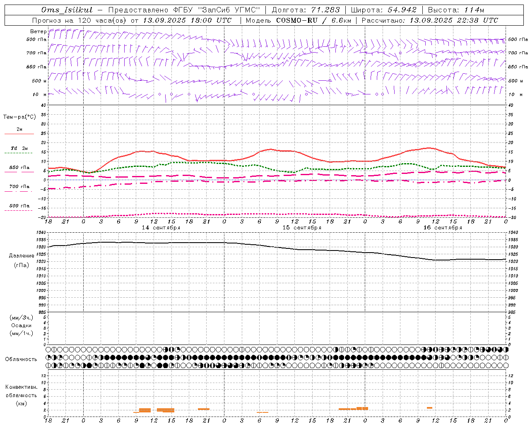The image size is (530, 424).
Task: Click the dotted line sample under 500 гПа legend
Action: click(x=18, y=210)
